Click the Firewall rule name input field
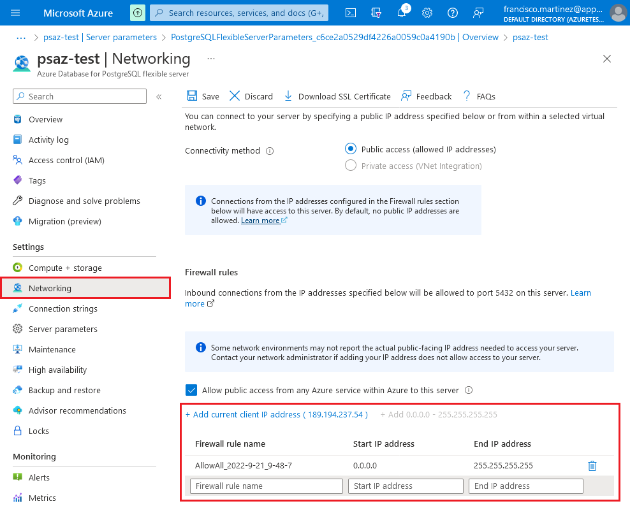Image resolution: width=630 pixels, height=506 pixels. click(x=266, y=486)
